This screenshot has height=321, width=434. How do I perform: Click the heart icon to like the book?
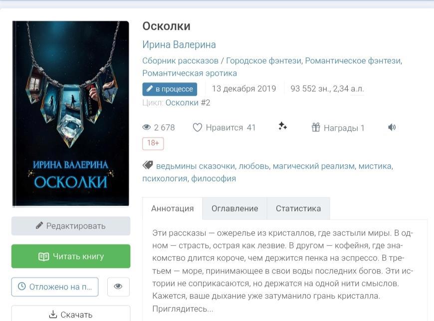pos(198,127)
